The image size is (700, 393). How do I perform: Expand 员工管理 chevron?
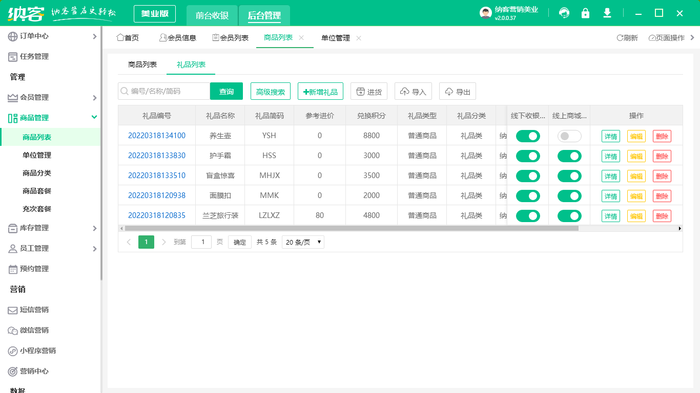(x=94, y=249)
